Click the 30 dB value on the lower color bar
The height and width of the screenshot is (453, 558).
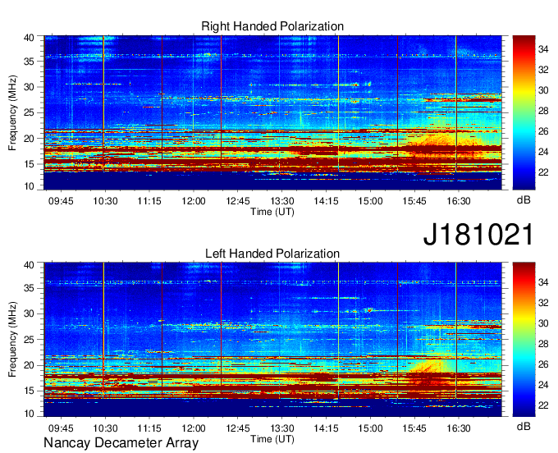[x=543, y=323]
